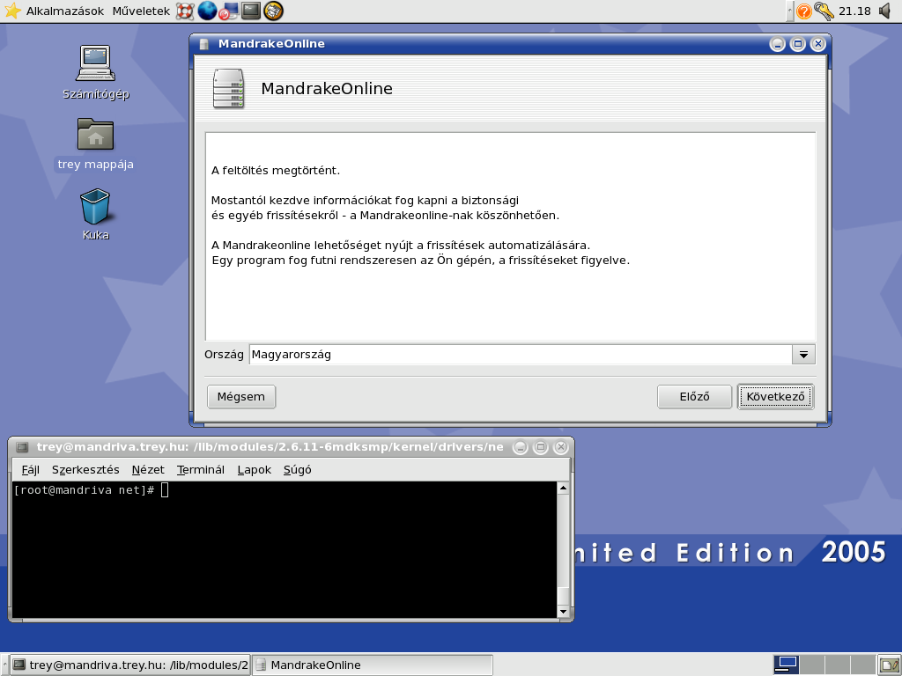Click the notification area handle arrow
Viewport: 902px width, 676px height.
pyautogui.click(x=790, y=11)
